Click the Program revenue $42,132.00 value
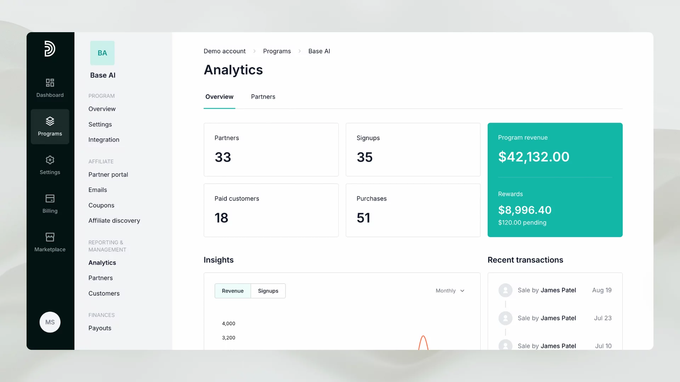680x382 pixels. click(x=534, y=157)
